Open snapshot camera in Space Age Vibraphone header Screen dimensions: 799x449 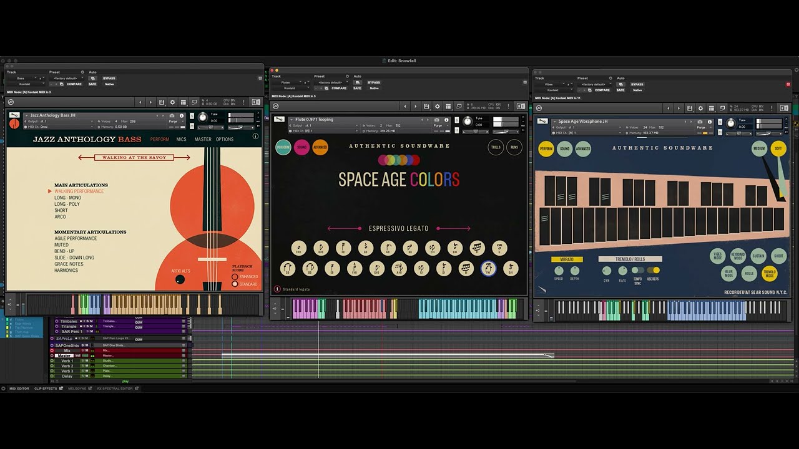[700, 122]
